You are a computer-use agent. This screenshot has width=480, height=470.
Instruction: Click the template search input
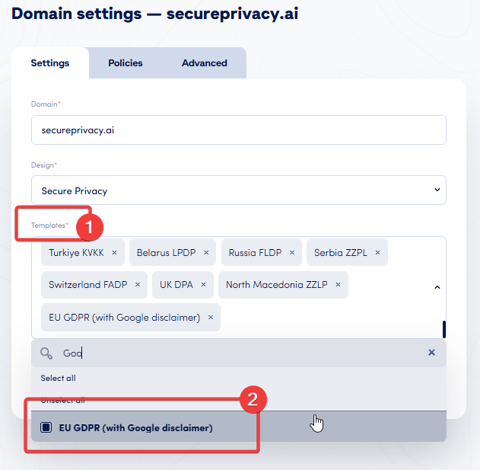[x=239, y=353]
